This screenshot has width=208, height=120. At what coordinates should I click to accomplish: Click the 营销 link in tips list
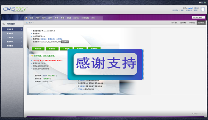click(x=82, y=86)
